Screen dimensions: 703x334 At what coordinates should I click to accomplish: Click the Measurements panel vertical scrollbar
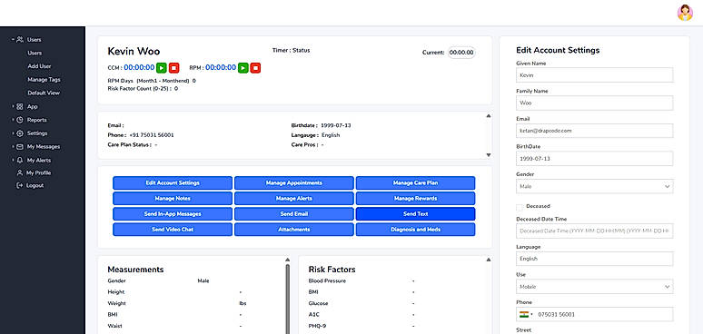point(287,299)
